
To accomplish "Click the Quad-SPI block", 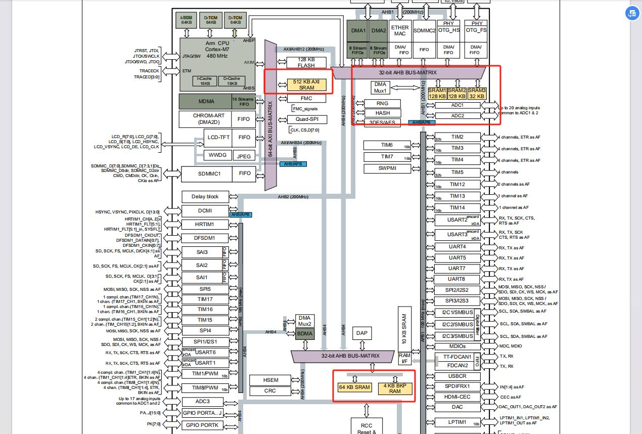I will (306, 120).
